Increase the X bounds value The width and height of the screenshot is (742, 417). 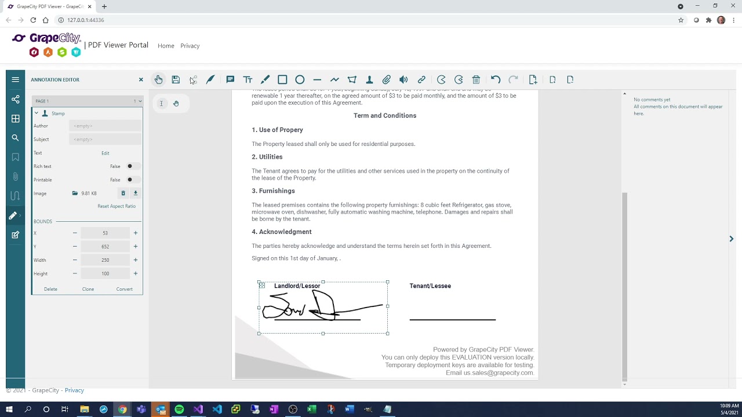(x=136, y=233)
